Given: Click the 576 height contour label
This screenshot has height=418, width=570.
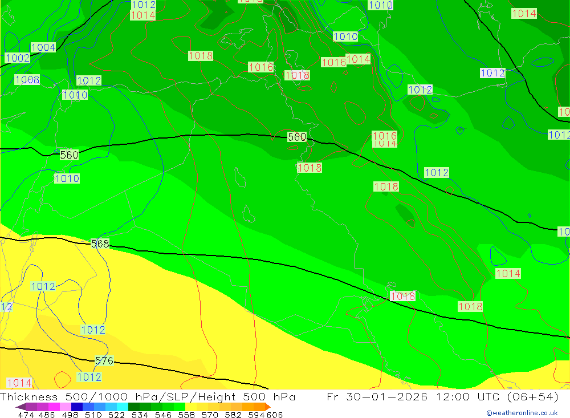Looking at the screenshot, I should tap(104, 360).
